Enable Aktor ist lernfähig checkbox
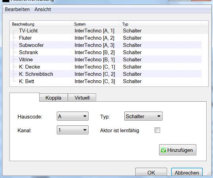 pyautogui.click(x=157, y=130)
